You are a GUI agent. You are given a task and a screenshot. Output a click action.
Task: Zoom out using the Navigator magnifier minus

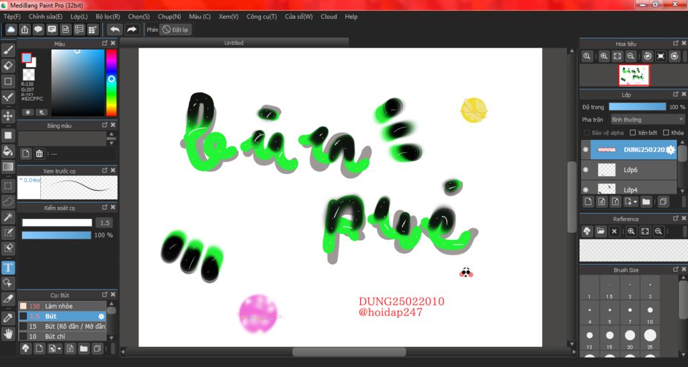[x=630, y=56]
